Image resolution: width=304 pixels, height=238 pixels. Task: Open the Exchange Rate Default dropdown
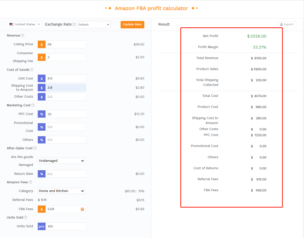pos(94,25)
